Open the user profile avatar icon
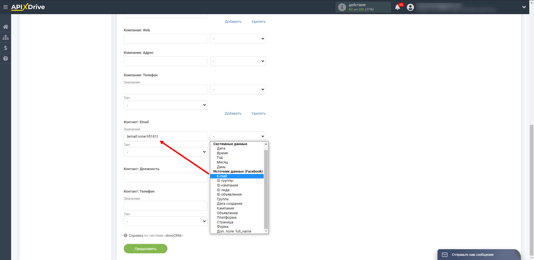This screenshot has height=260, width=534. [410, 7]
